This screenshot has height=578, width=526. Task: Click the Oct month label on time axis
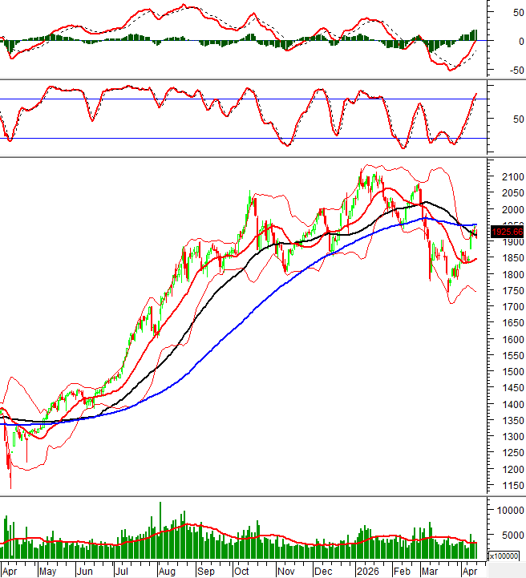[242, 572]
